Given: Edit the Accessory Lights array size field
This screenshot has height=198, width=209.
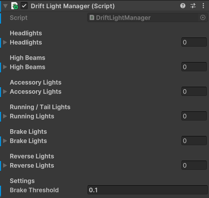Looking at the screenshot, I should point(194,91).
